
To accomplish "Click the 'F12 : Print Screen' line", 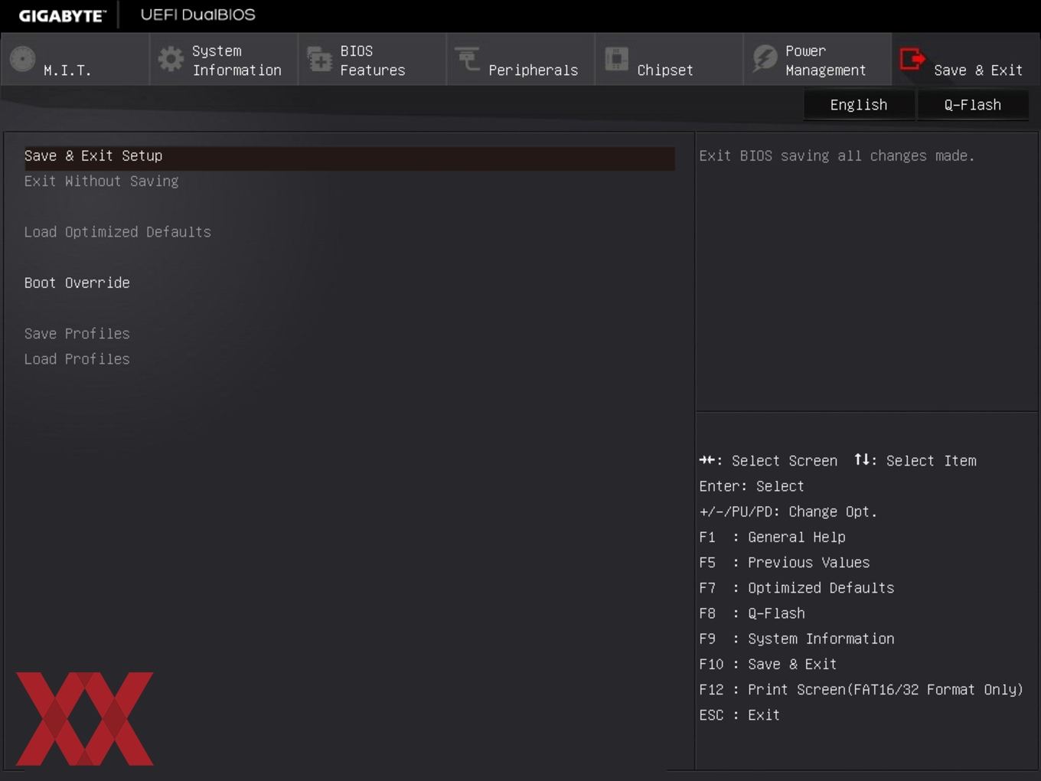I will coord(861,690).
